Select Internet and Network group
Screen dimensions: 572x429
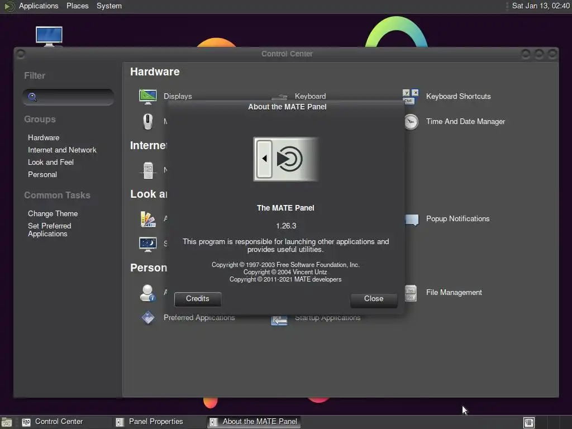(62, 150)
